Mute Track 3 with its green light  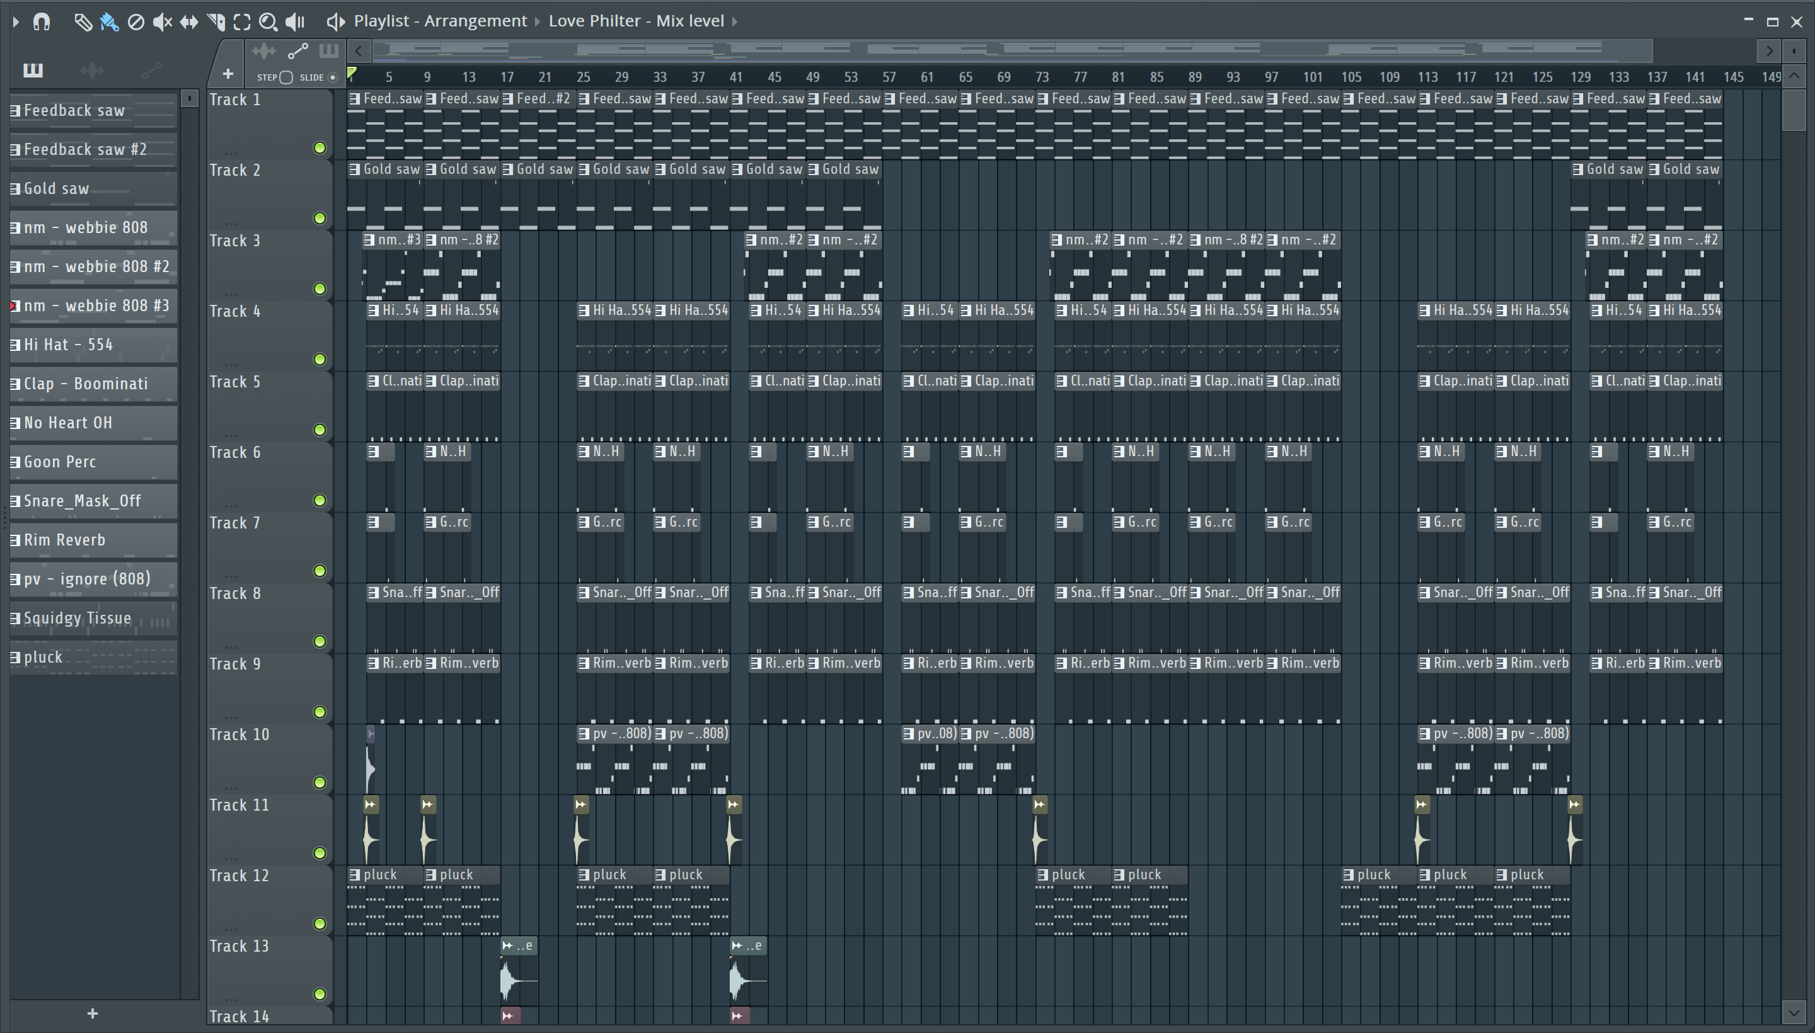click(x=320, y=288)
